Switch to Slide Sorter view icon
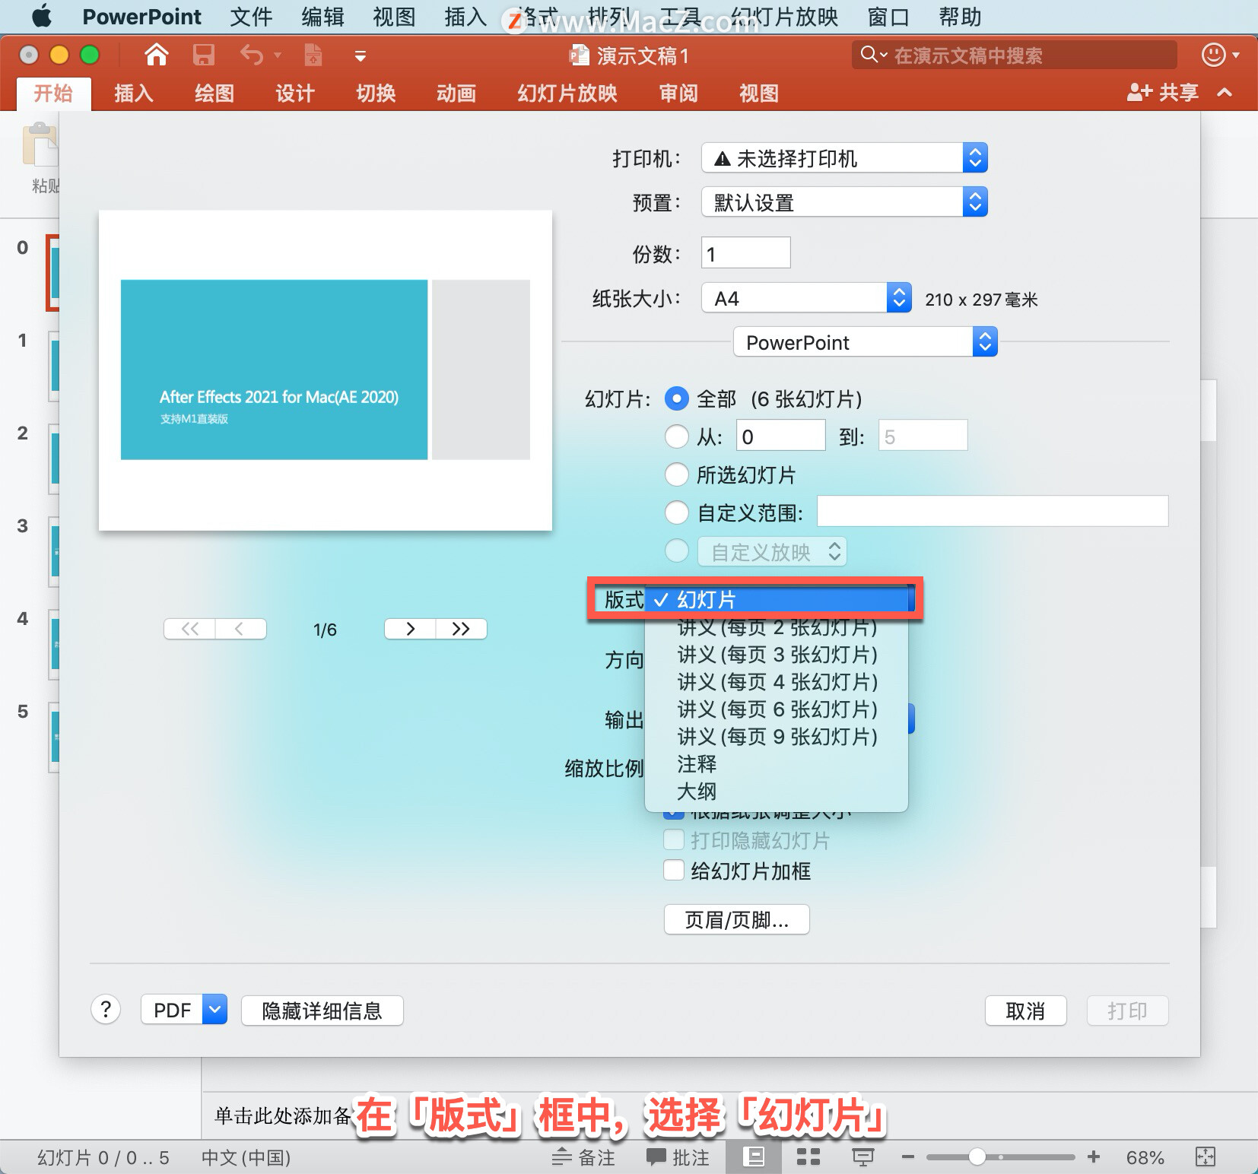 click(808, 1157)
